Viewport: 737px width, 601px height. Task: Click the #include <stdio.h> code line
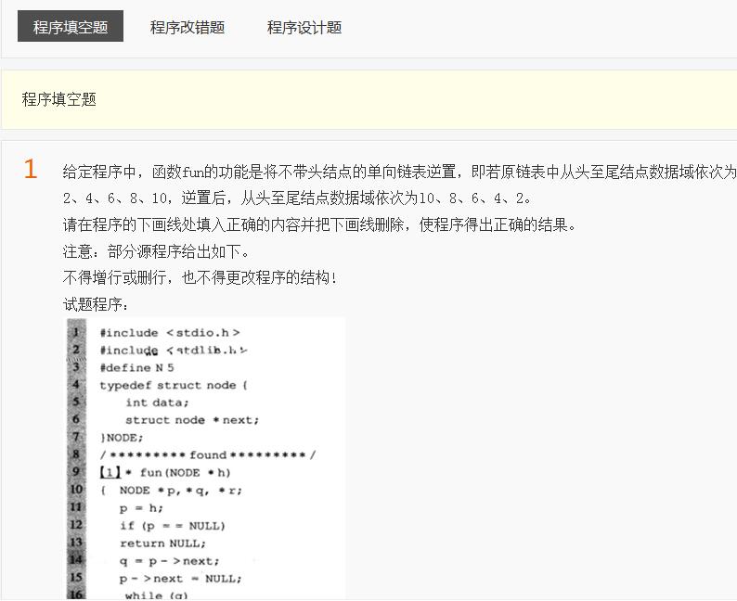click(x=170, y=332)
